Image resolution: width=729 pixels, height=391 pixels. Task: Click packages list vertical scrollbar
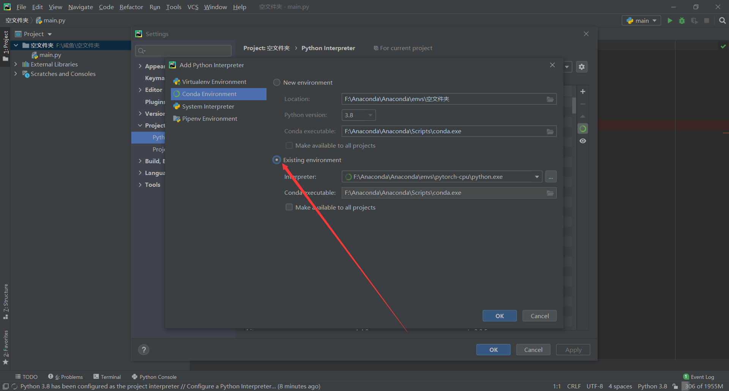pos(574,106)
